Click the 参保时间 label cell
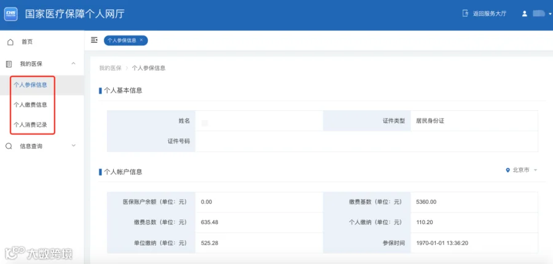Screen dimensions: 553x264 coord(367,243)
